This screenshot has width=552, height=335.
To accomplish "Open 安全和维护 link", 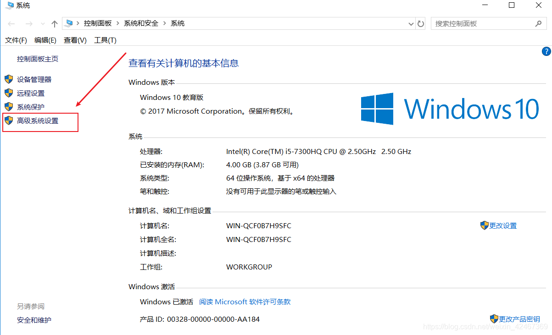I will coord(34,320).
